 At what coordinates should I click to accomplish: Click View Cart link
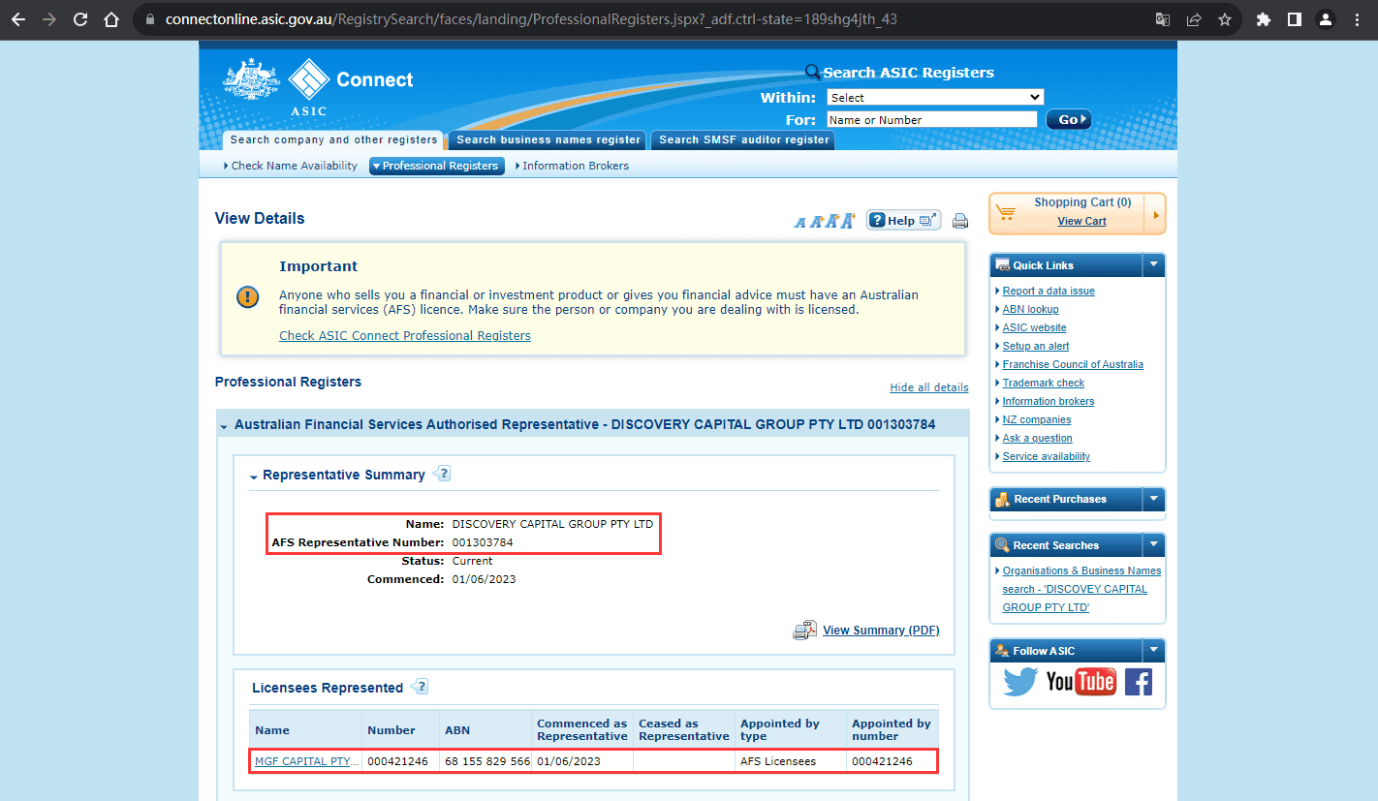(1081, 221)
